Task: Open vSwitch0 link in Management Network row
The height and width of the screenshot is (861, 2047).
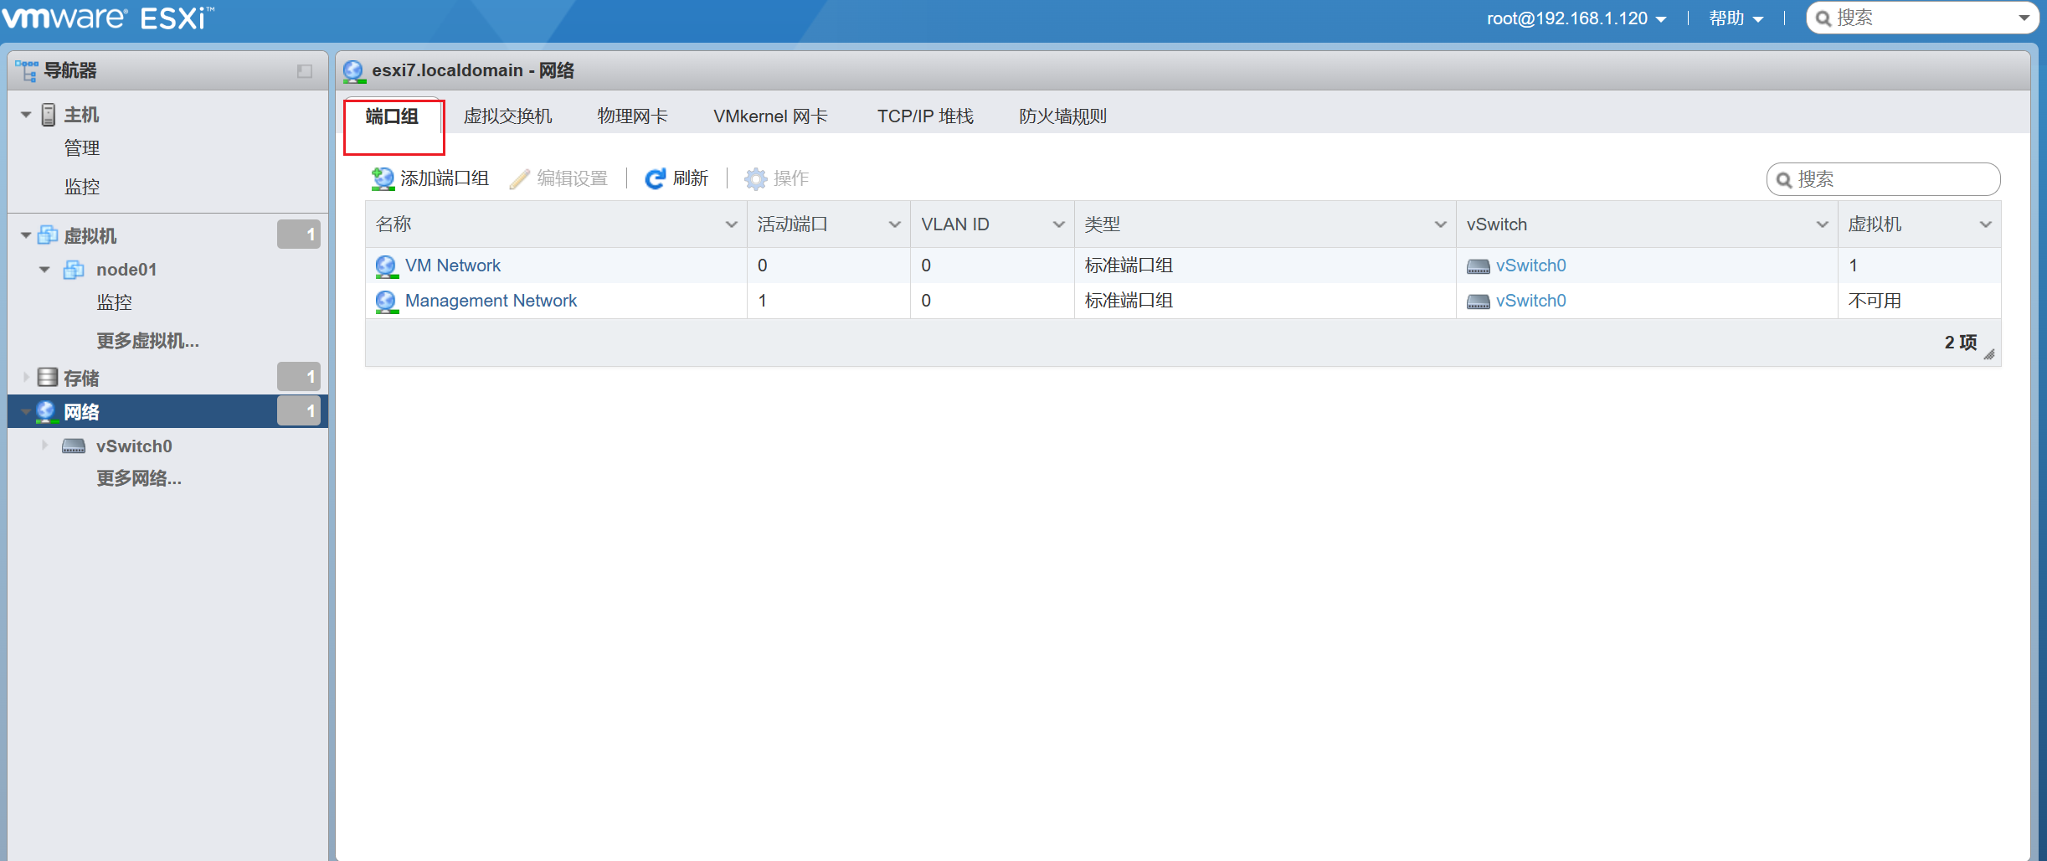Action: click(x=1531, y=301)
